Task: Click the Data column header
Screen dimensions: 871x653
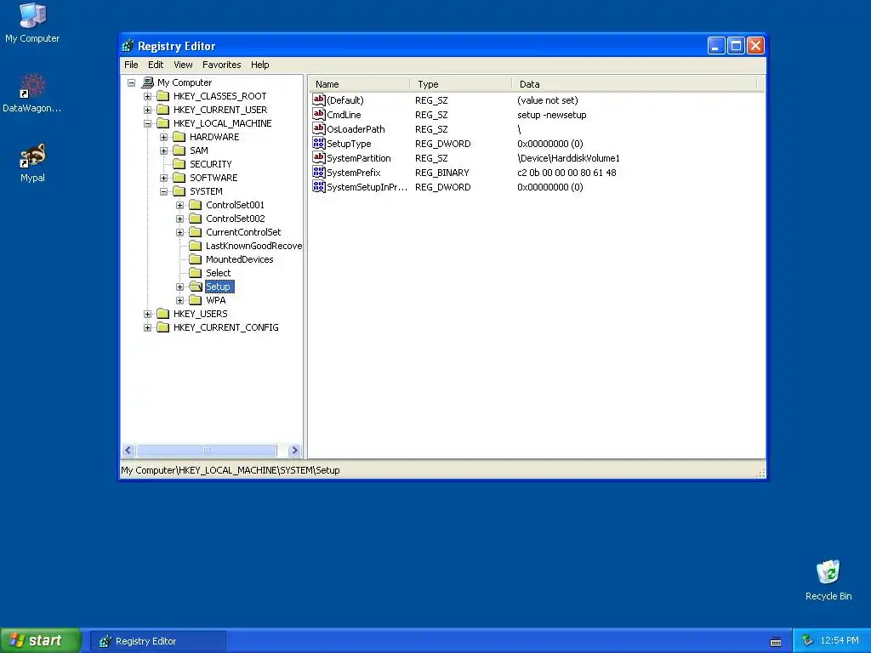Action: [635, 84]
